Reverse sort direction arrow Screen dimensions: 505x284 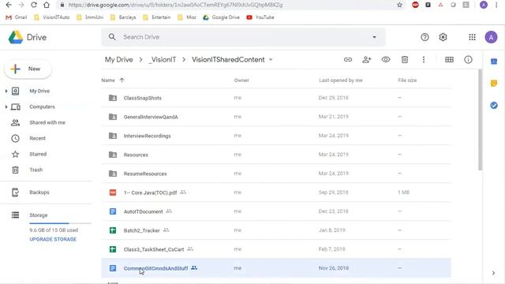coord(122,80)
